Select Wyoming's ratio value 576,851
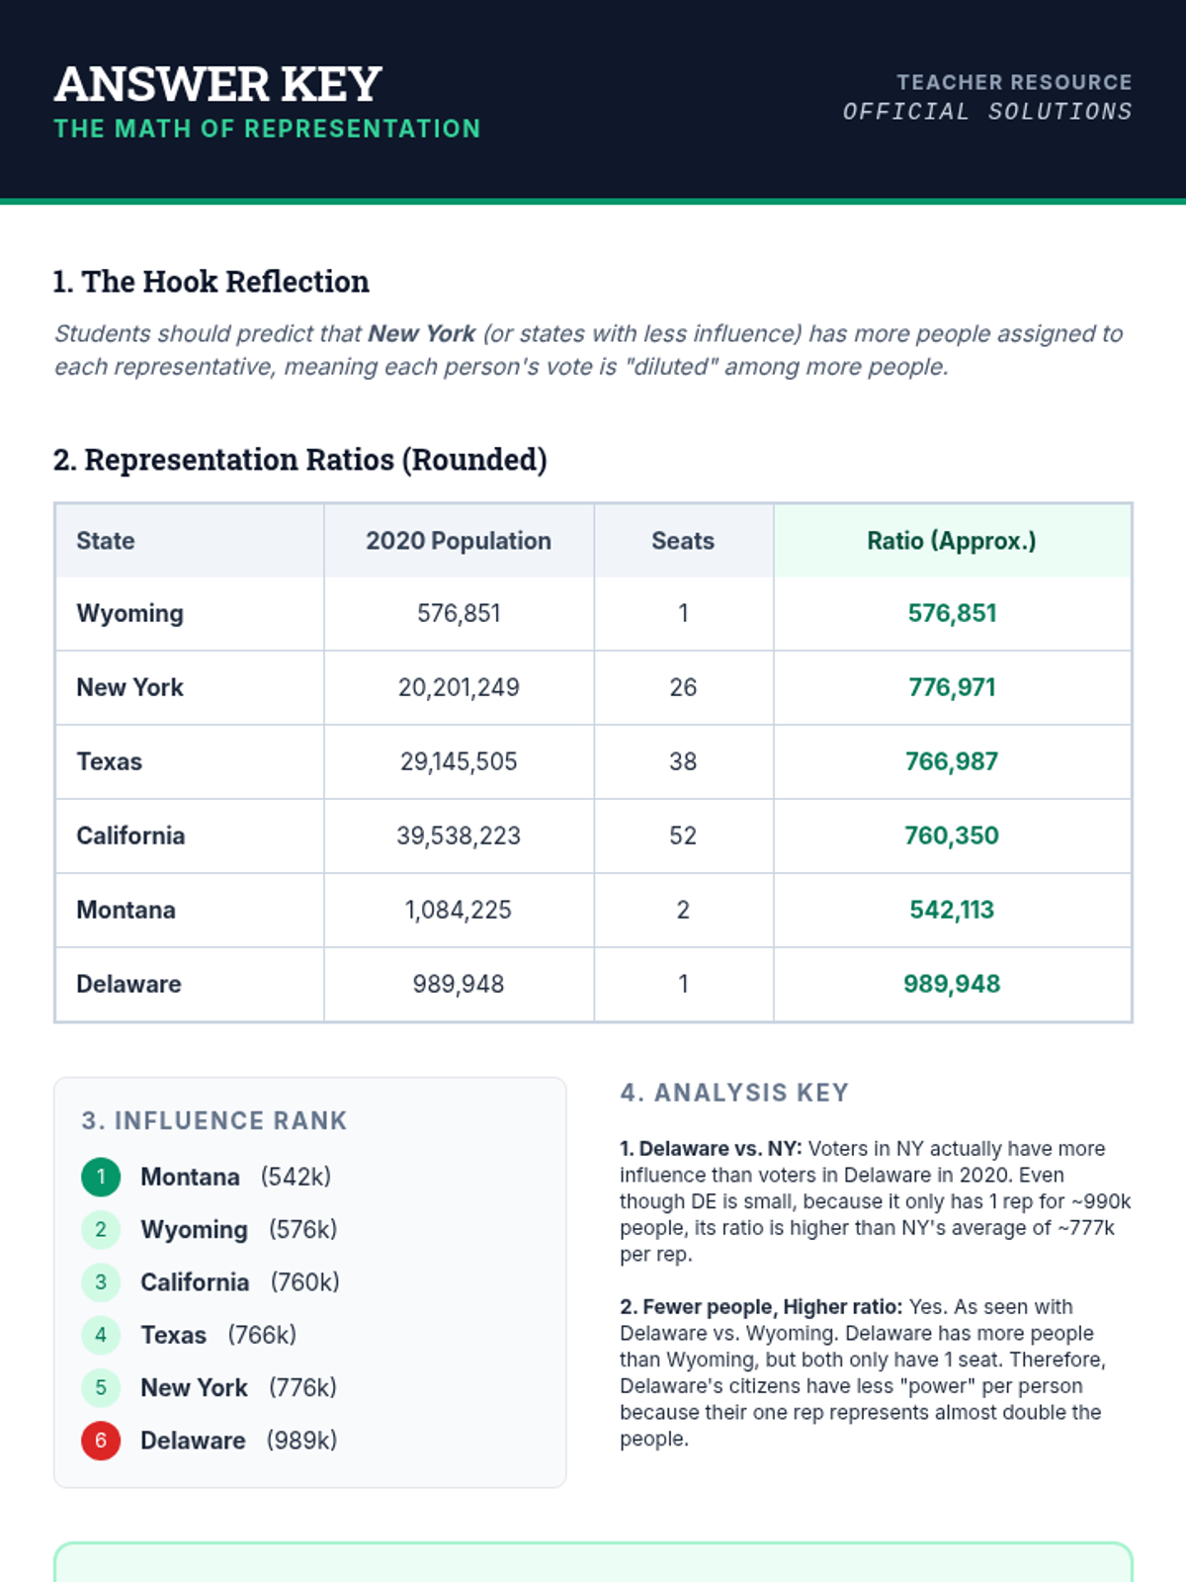This screenshot has height=1582, width=1186. click(952, 613)
